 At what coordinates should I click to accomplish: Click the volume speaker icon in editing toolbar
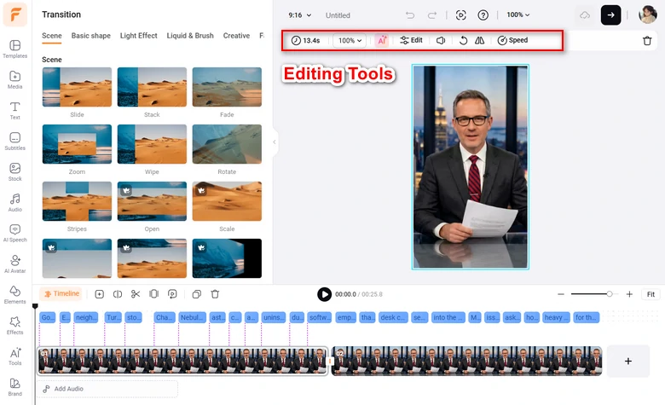coord(441,40)
